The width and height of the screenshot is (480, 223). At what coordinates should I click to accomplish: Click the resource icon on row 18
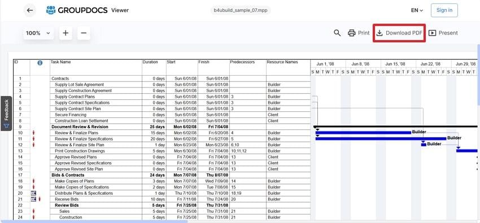(x=34, y=181)
